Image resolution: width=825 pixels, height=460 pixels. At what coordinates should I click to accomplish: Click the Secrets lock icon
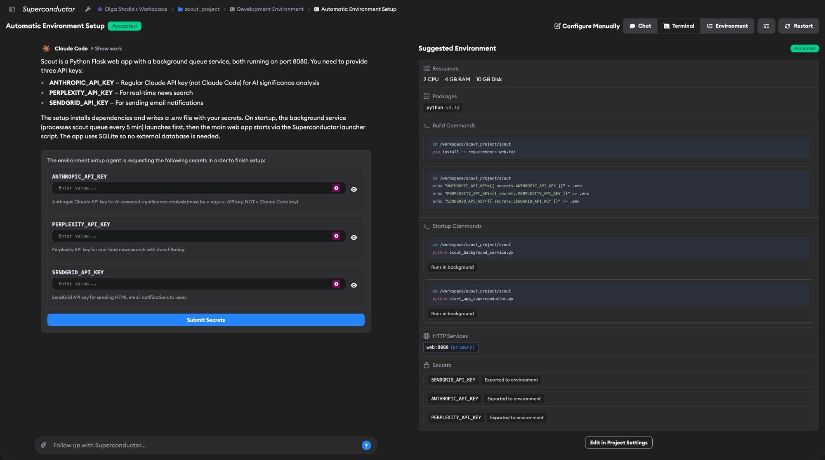click(x=427, y=365)
